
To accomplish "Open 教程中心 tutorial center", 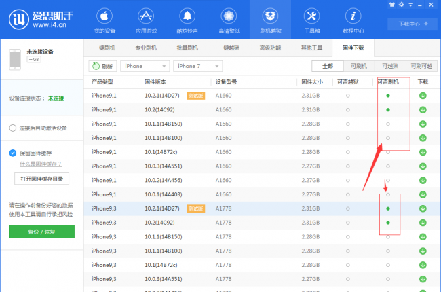I will pos(353,20).
